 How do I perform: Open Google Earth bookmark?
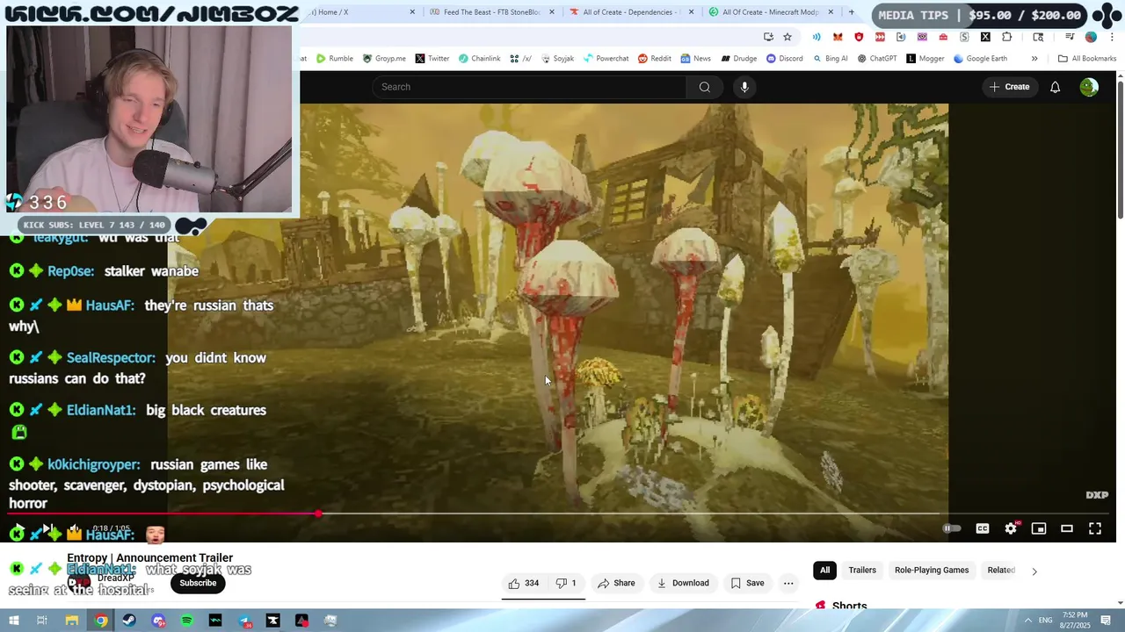point(980,59)
